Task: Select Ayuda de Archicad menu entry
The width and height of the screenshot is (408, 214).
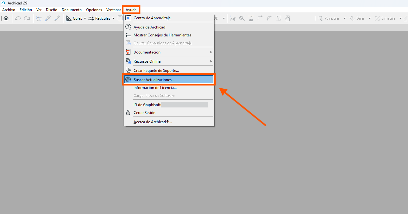Action: pos(169,27)
